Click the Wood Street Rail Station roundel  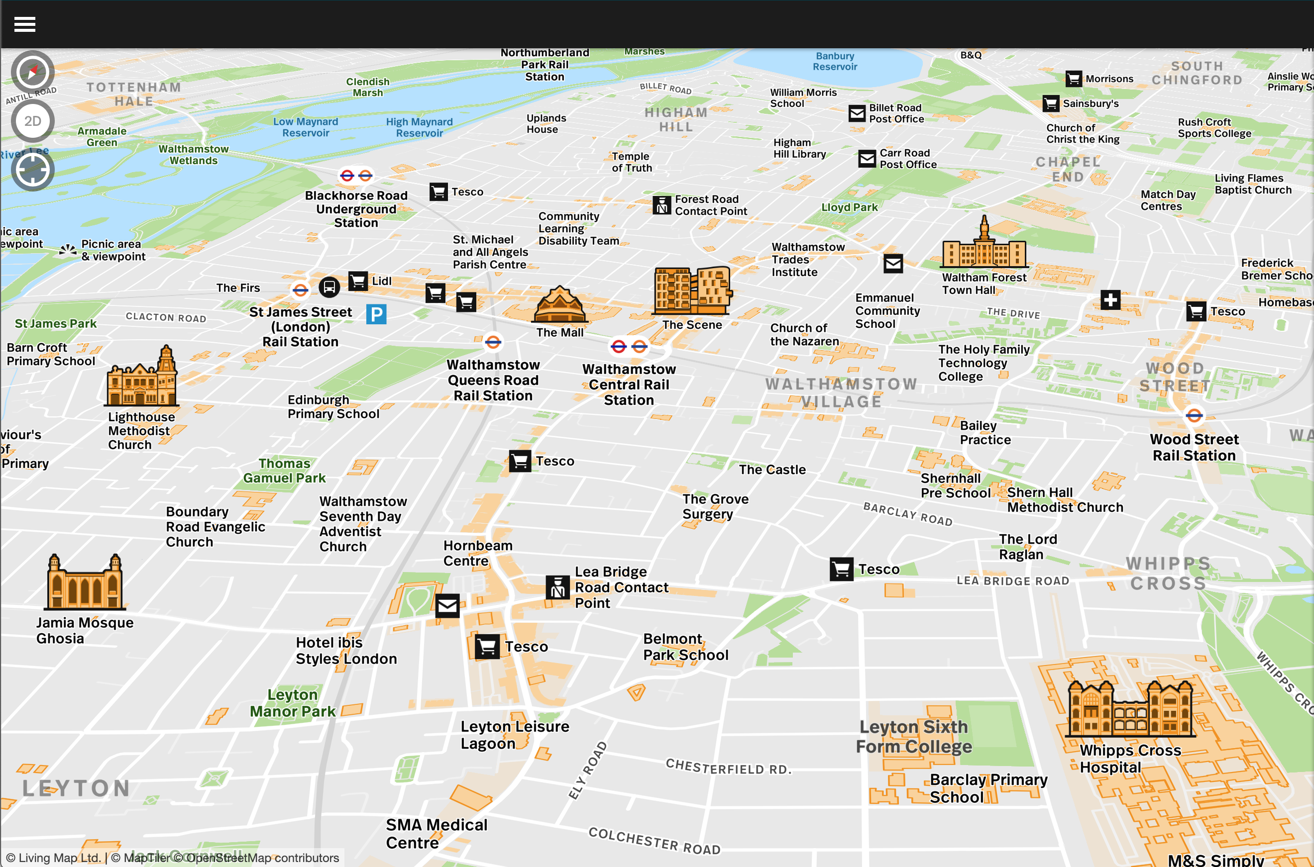click(1194, 415)
